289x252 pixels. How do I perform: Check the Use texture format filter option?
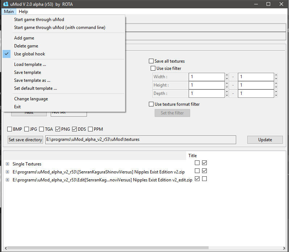pos(151,104)
